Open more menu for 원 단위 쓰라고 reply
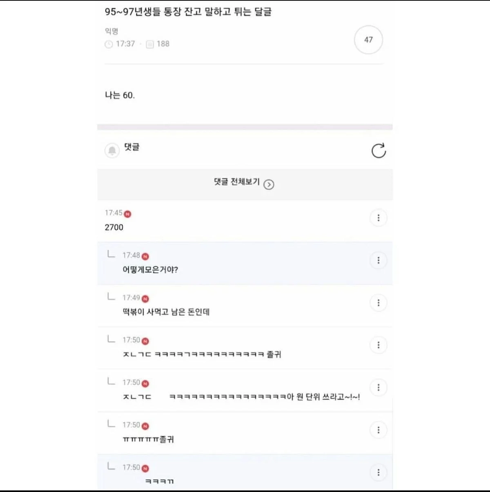490x492 pixels. [x=378, y=388]
